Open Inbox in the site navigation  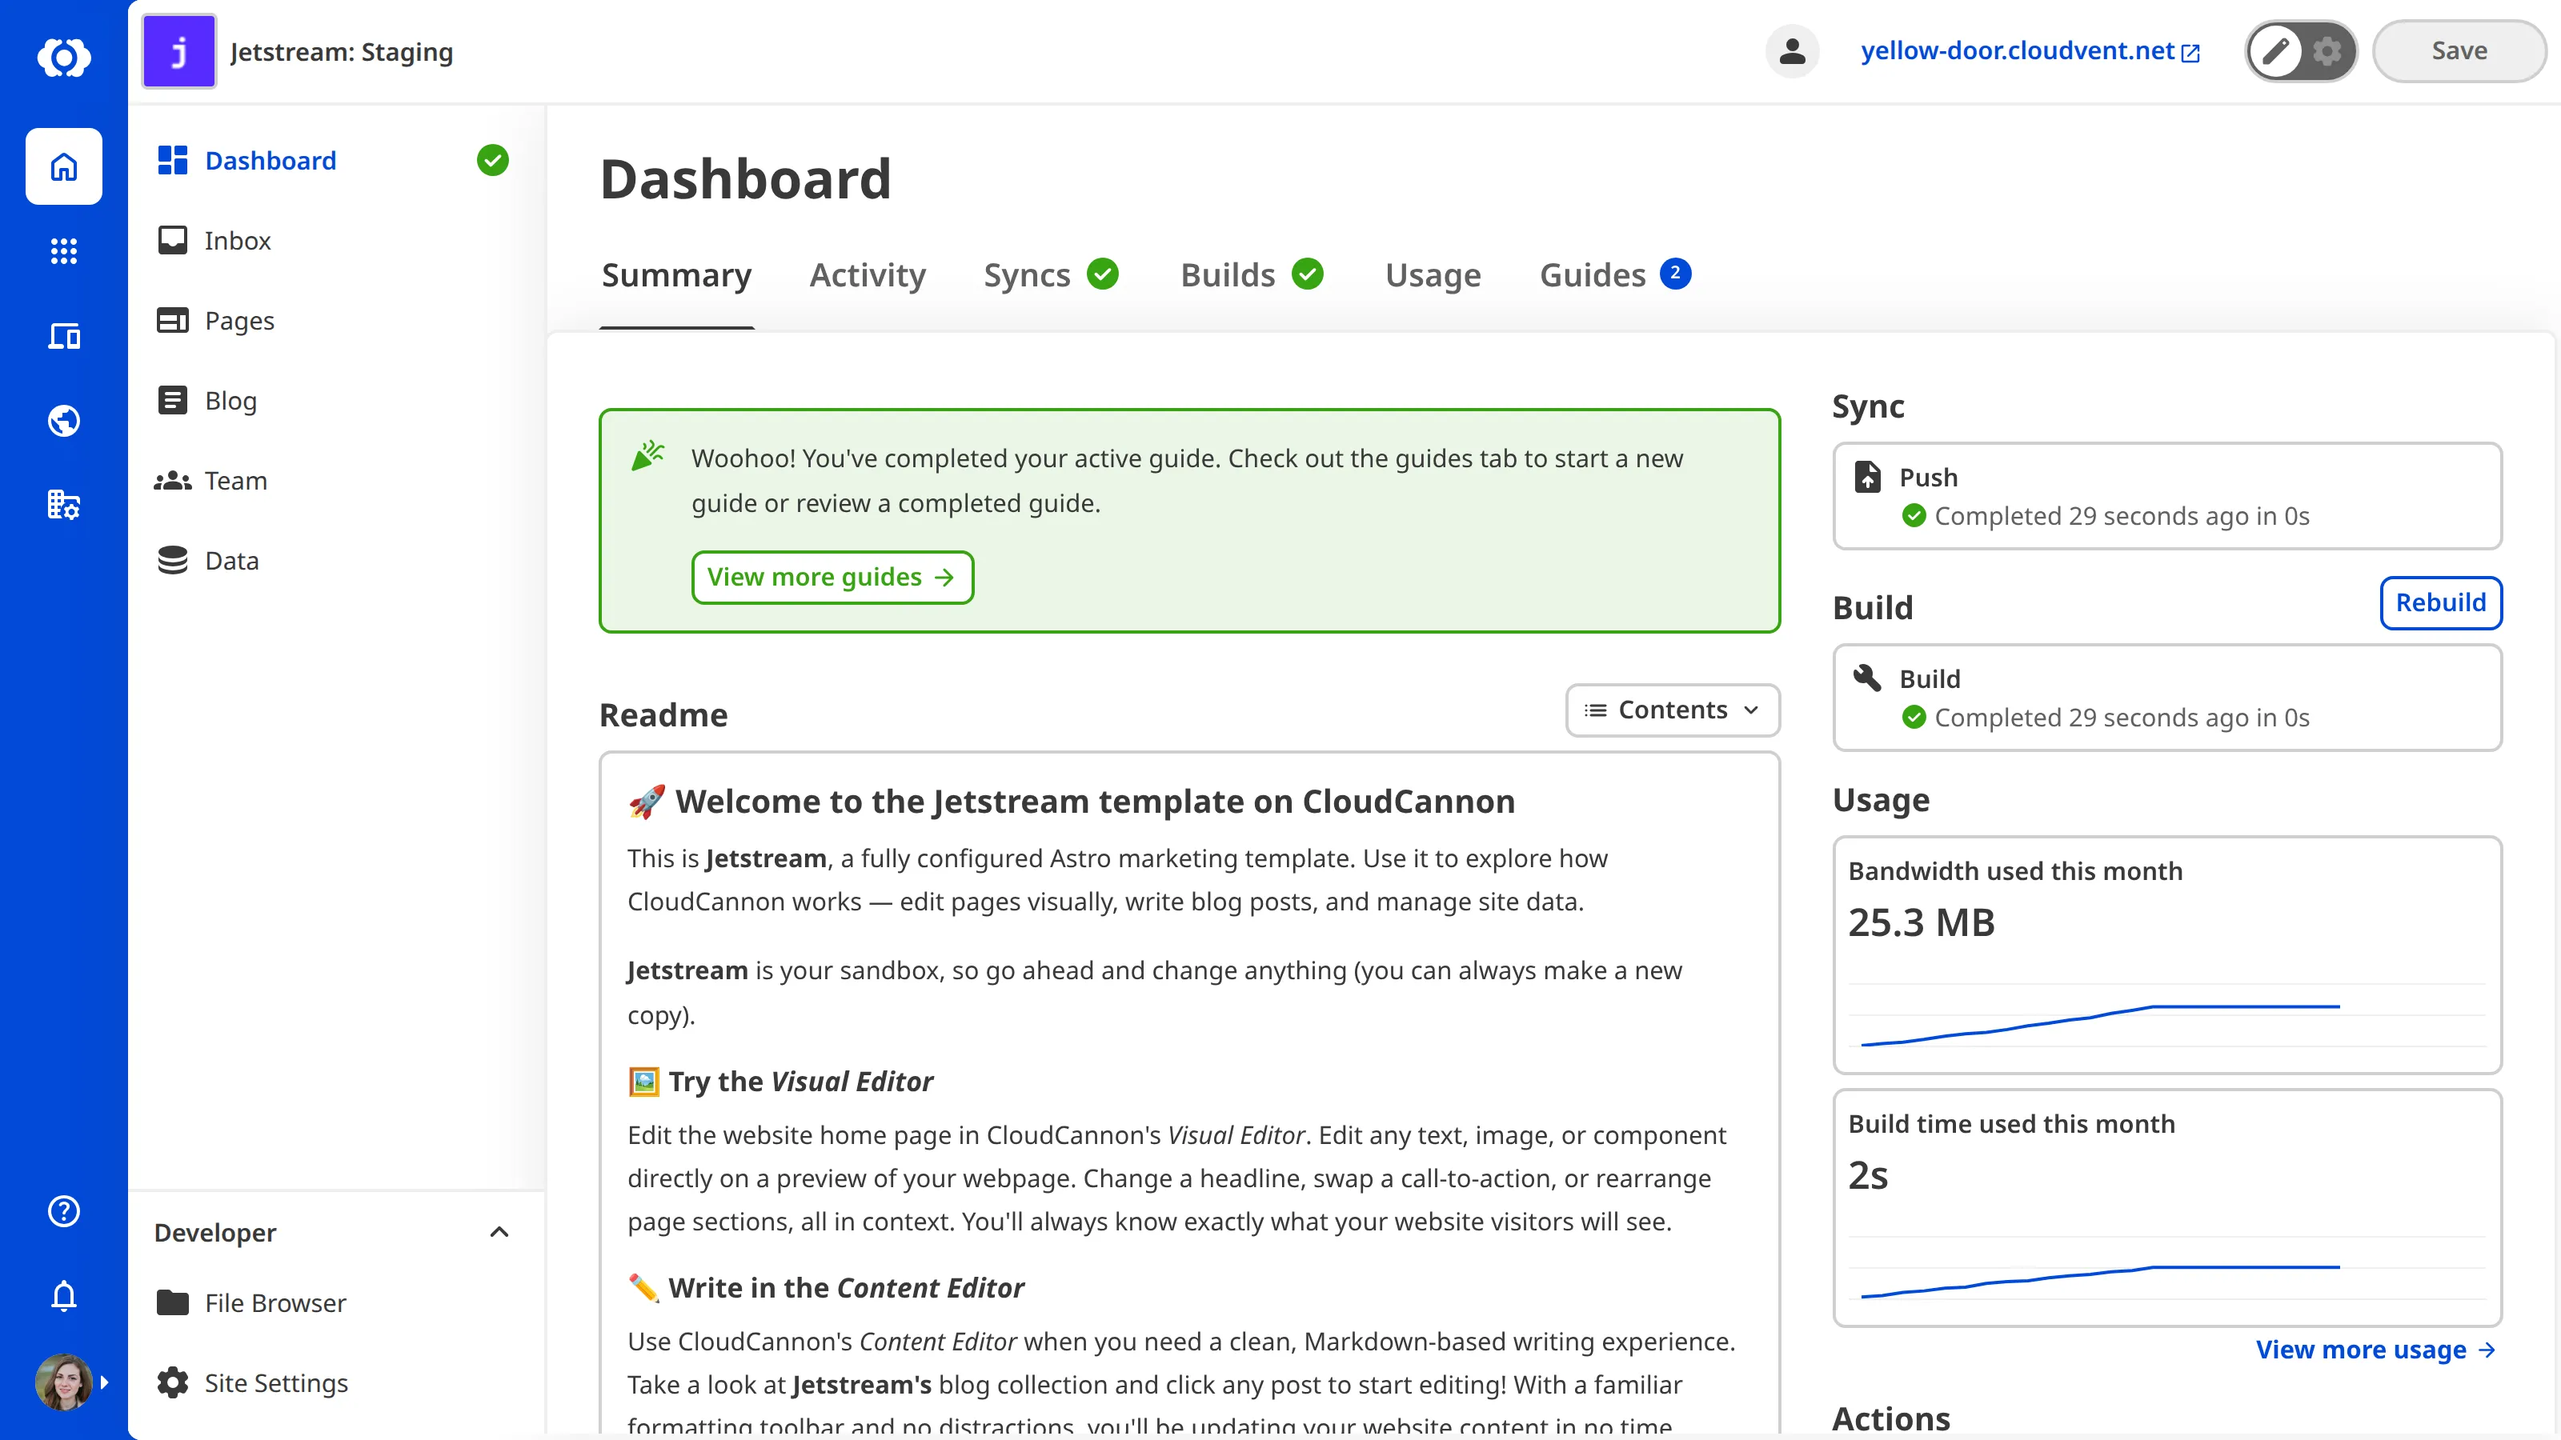point(333,241)
